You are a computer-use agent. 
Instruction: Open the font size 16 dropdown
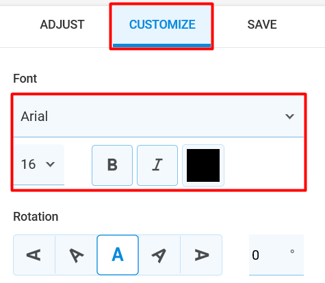pos(39,165)
